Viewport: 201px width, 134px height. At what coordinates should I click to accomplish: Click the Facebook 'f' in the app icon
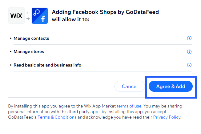coord(43,19)
